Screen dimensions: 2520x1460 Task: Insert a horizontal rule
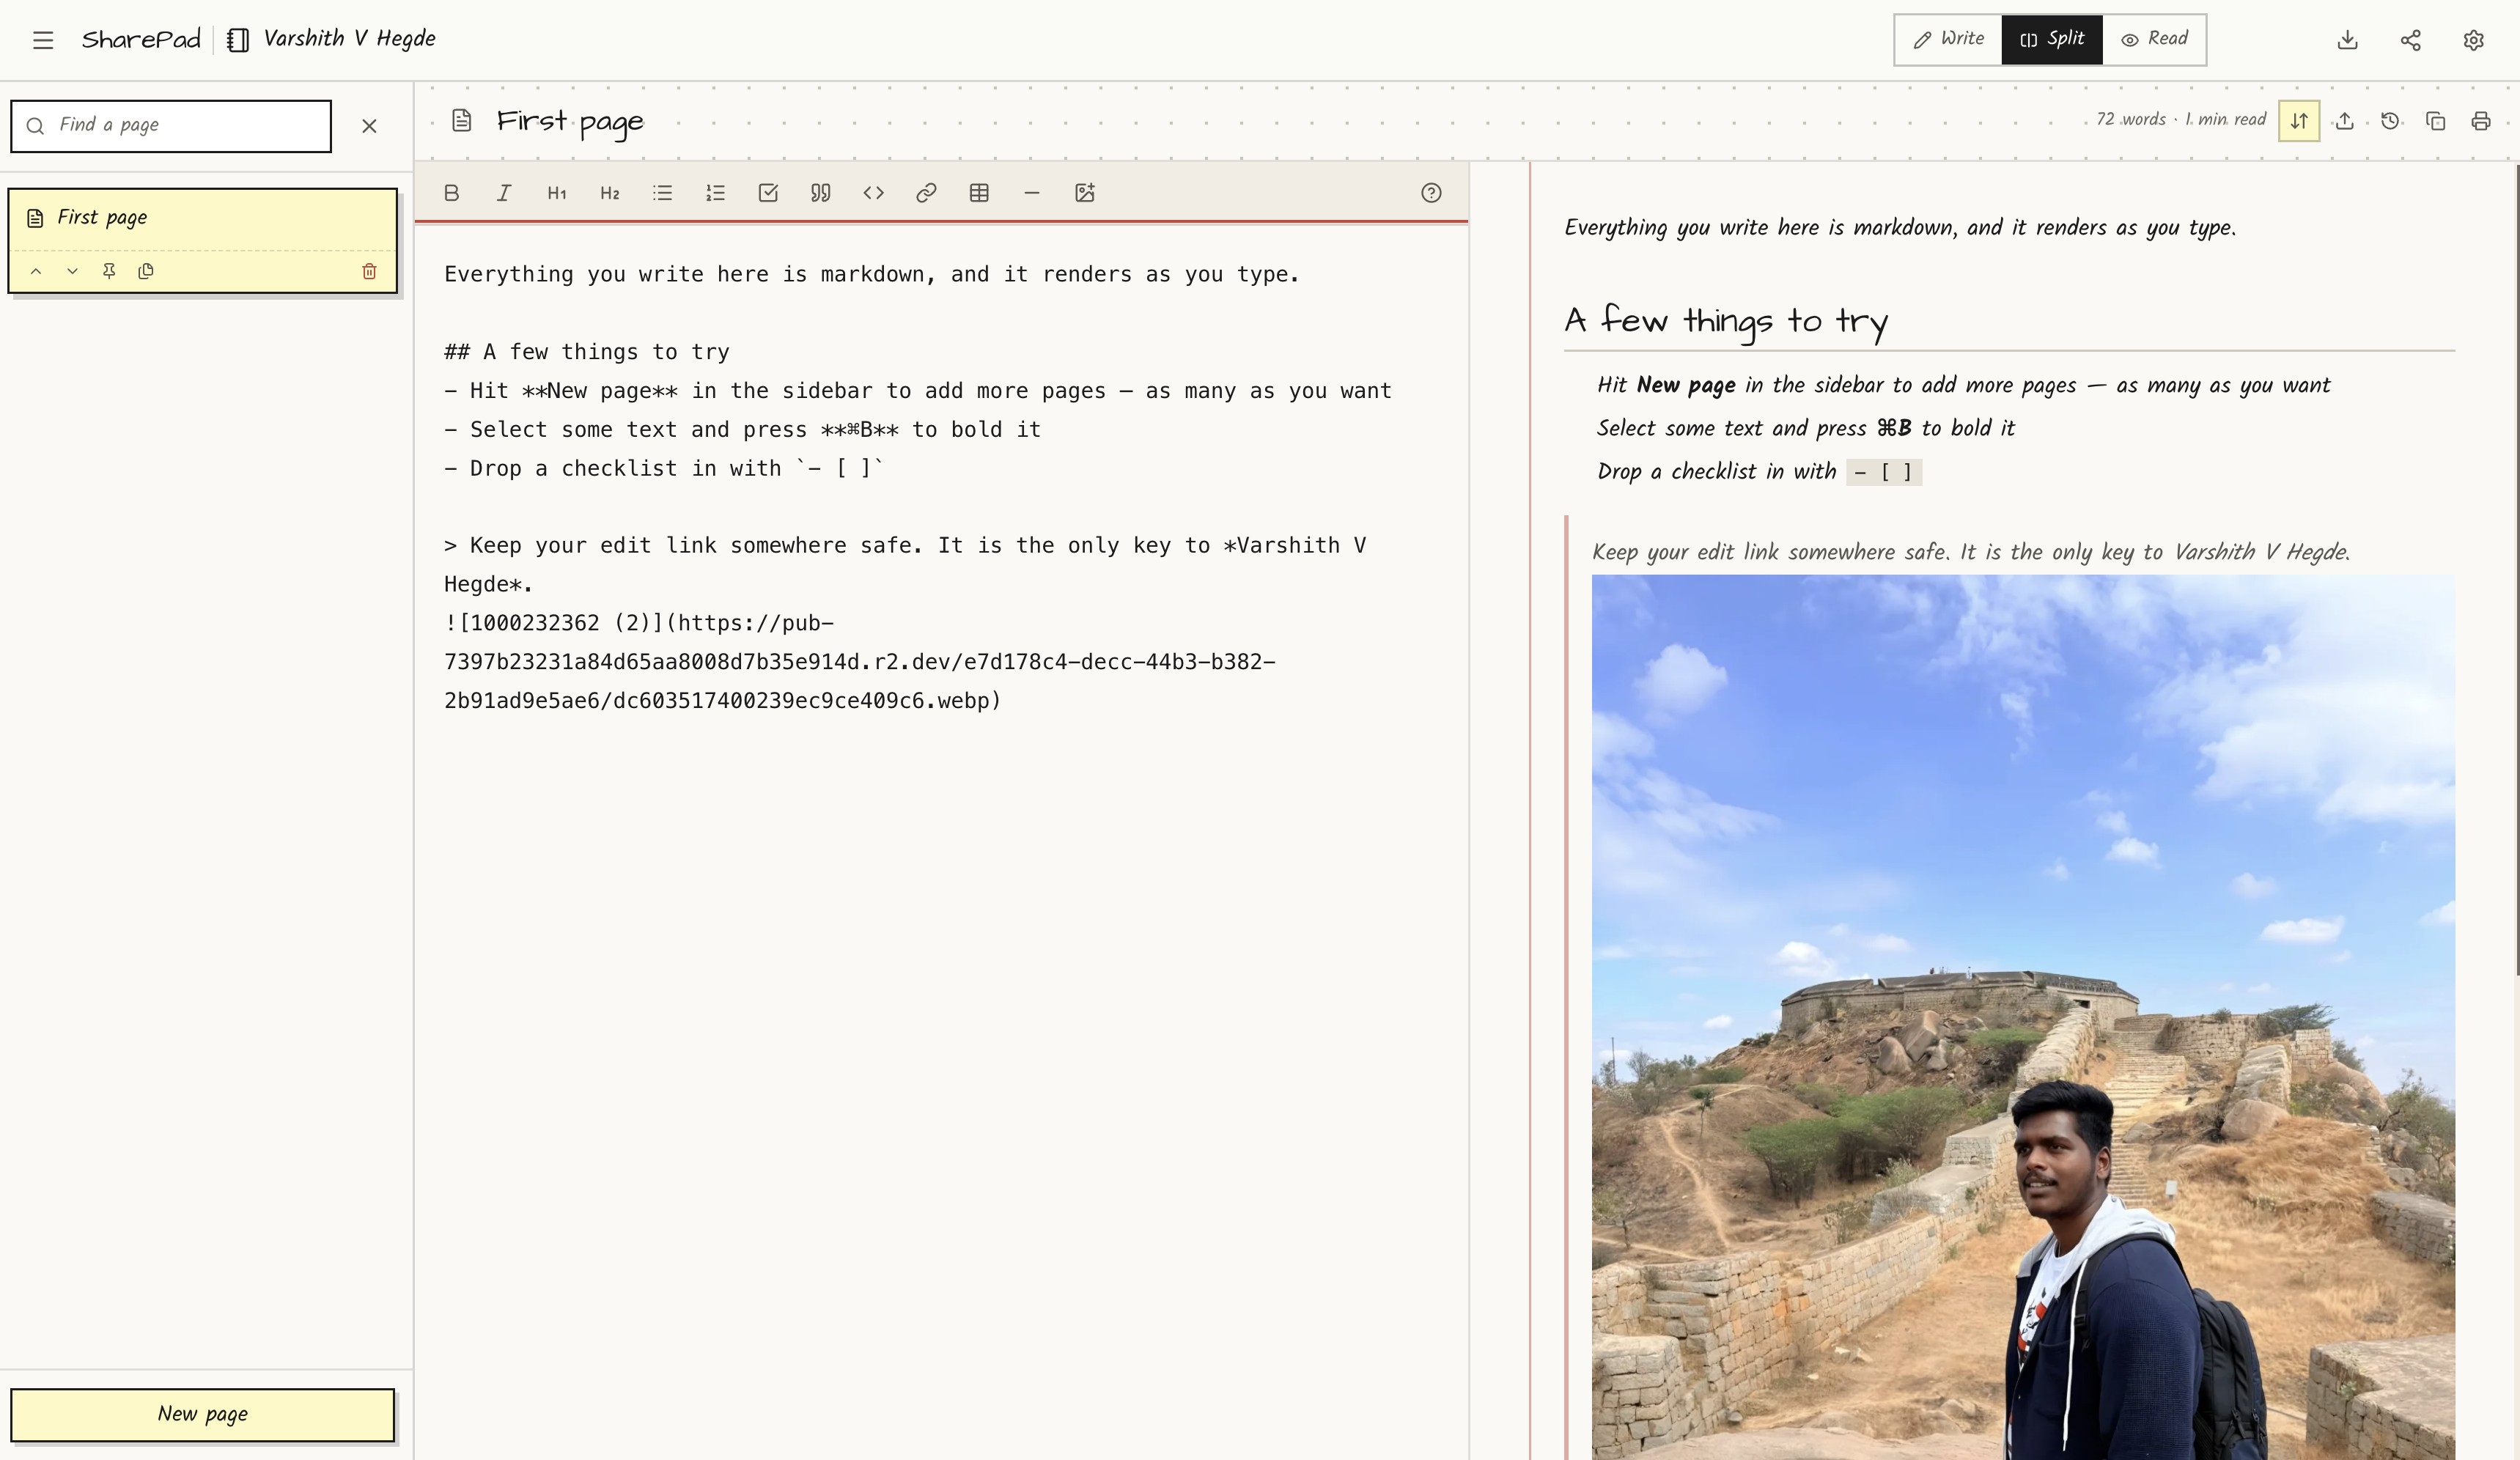point(1032,193)
